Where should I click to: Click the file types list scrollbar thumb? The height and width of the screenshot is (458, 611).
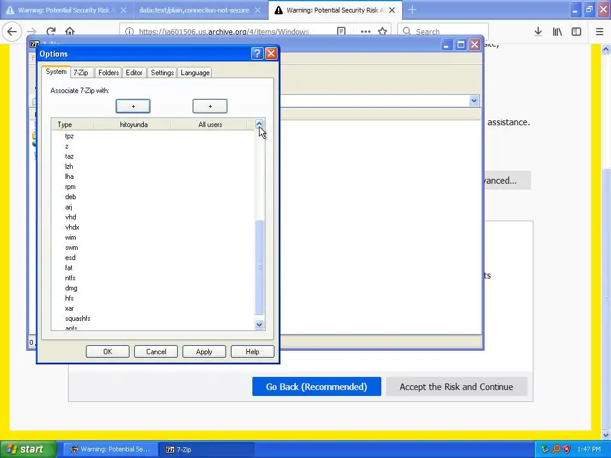click(259, 267)
